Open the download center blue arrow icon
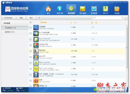130x94 pixels. [x=60, y=9]
